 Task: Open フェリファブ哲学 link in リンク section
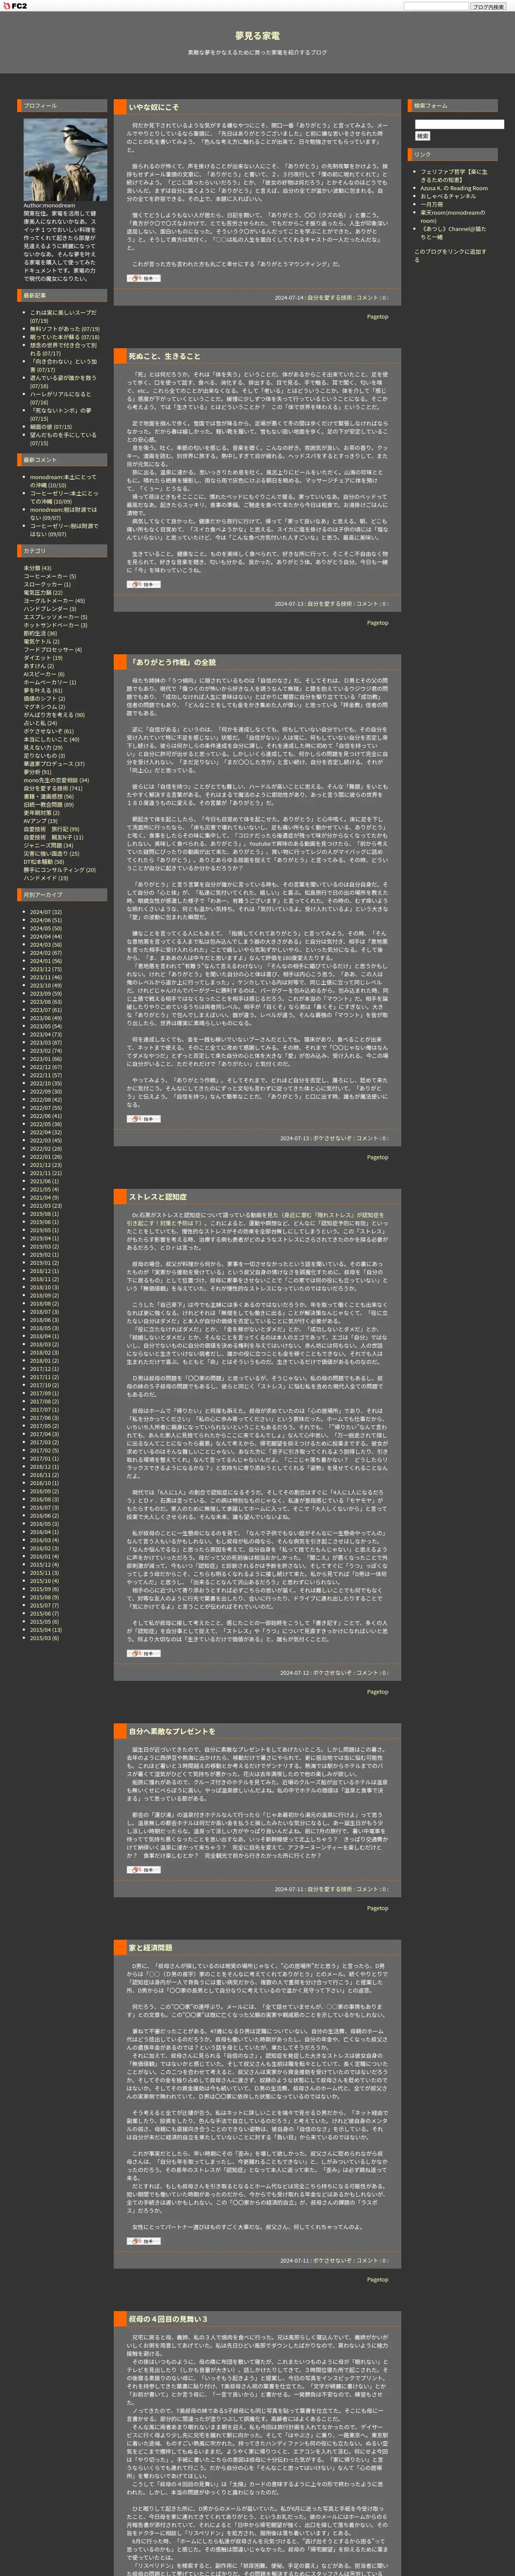[454, 176]
